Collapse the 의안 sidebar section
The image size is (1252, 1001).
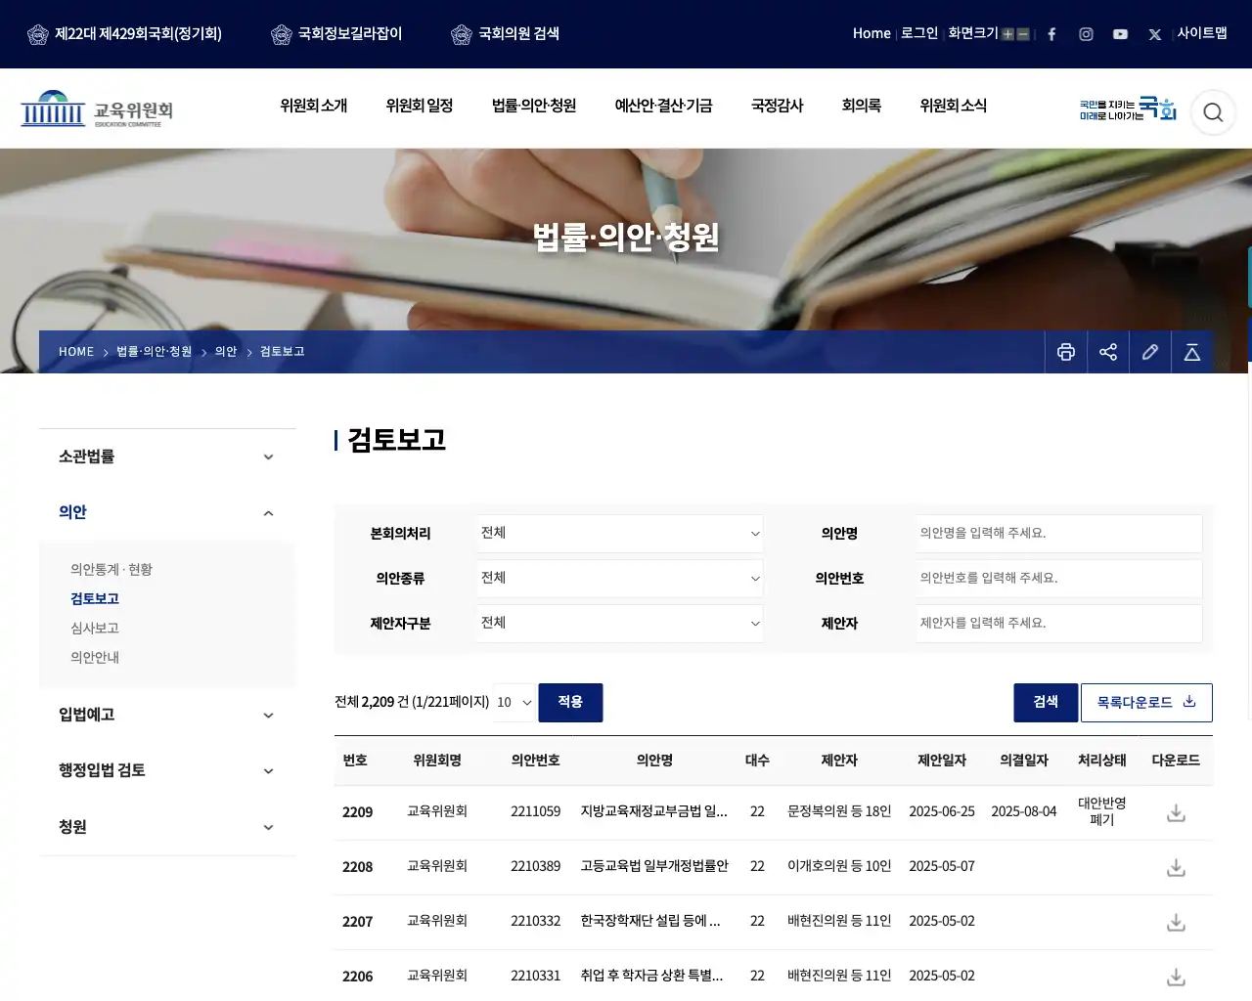(x=167, y=512)
